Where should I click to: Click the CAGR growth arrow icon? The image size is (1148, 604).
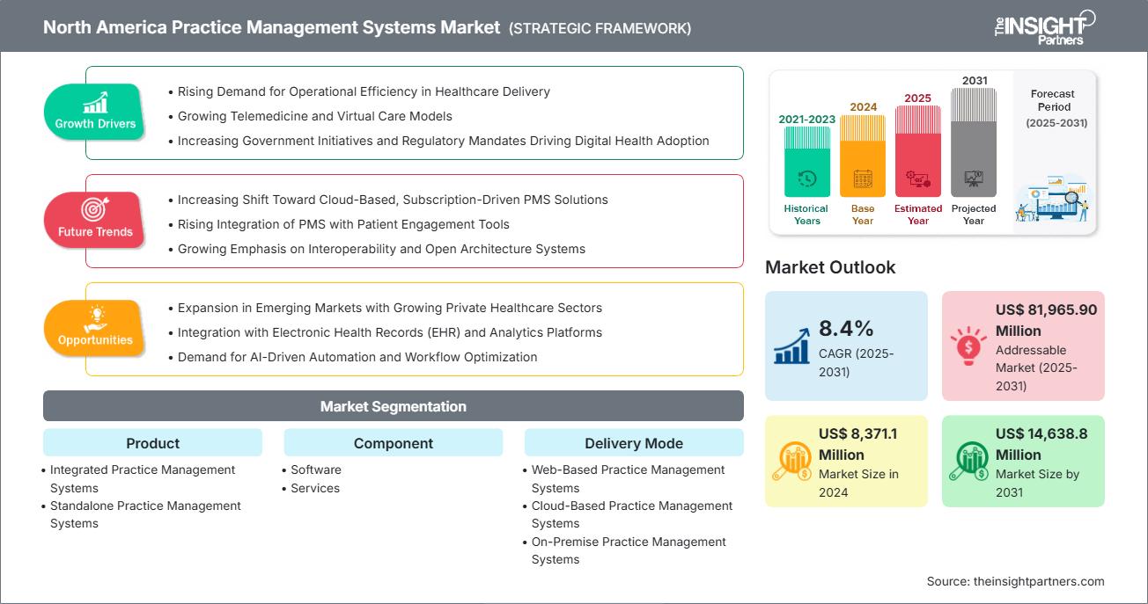(x=791, y=346)
